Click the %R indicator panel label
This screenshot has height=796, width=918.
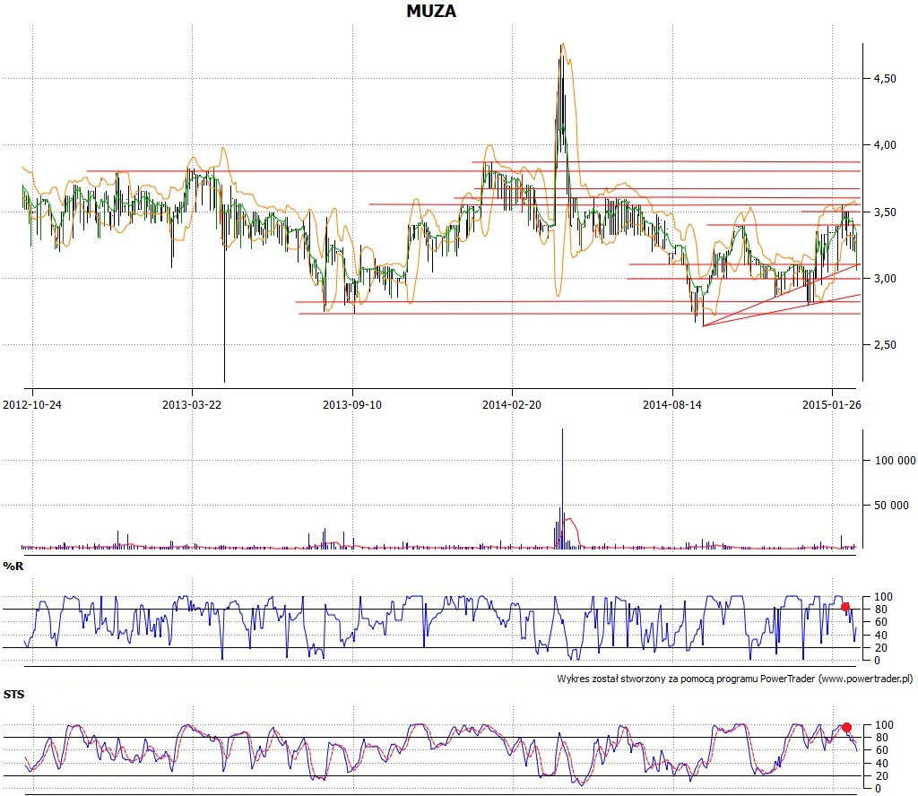(13, 566)
